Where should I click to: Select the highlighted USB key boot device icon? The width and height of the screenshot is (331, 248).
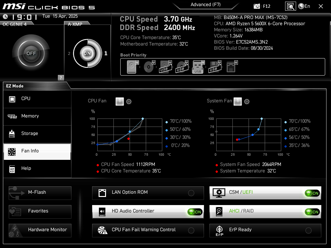pyautogui.click(x=198, y=67)
